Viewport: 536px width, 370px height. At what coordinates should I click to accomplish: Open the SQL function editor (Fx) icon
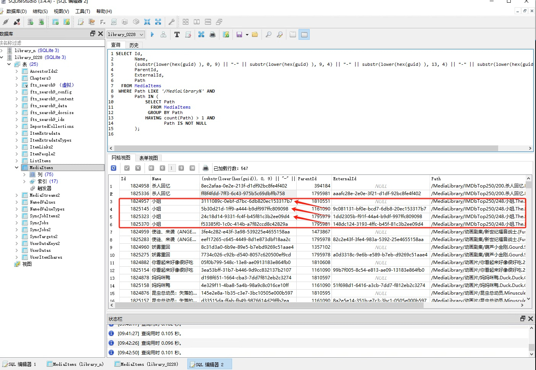coord(102,22)
